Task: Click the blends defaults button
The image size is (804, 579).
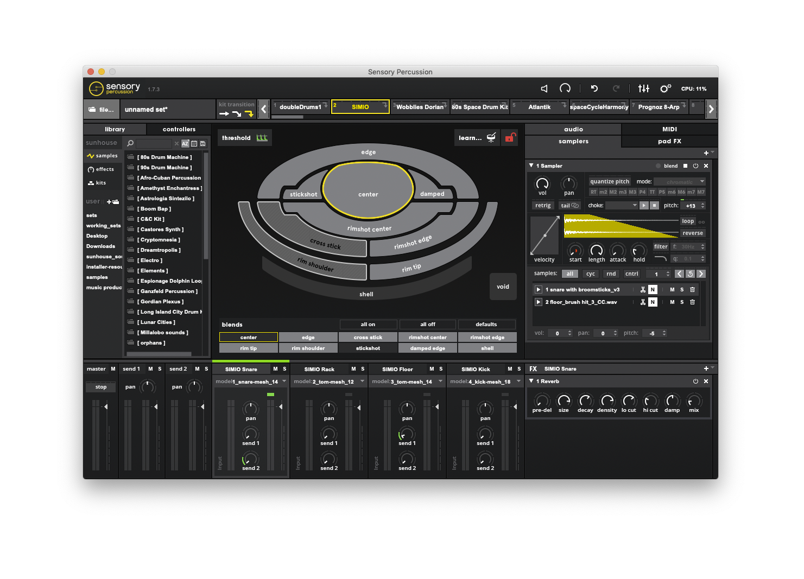Action: coord(486,325)
